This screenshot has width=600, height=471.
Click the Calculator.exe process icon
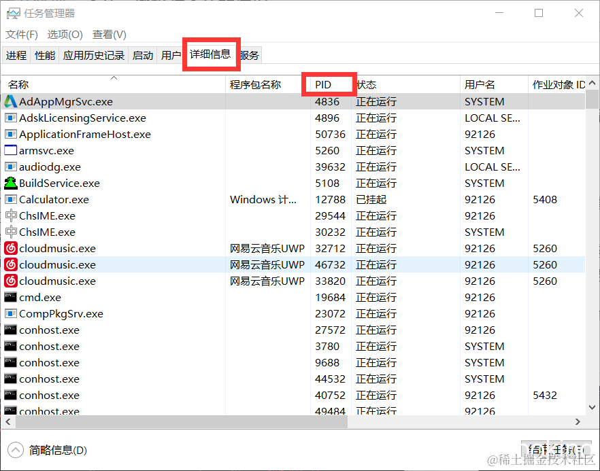tap(10, 199)
